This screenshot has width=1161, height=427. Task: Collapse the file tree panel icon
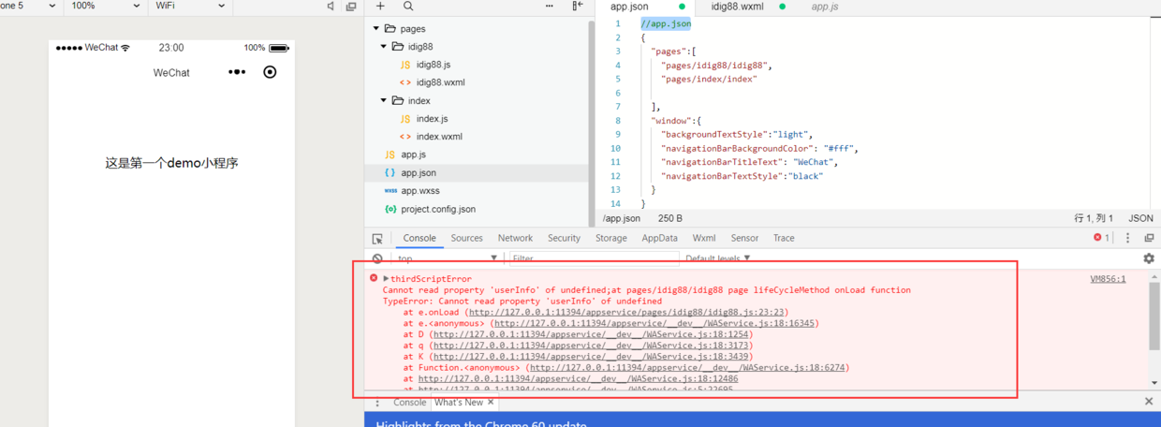[578, 6]
